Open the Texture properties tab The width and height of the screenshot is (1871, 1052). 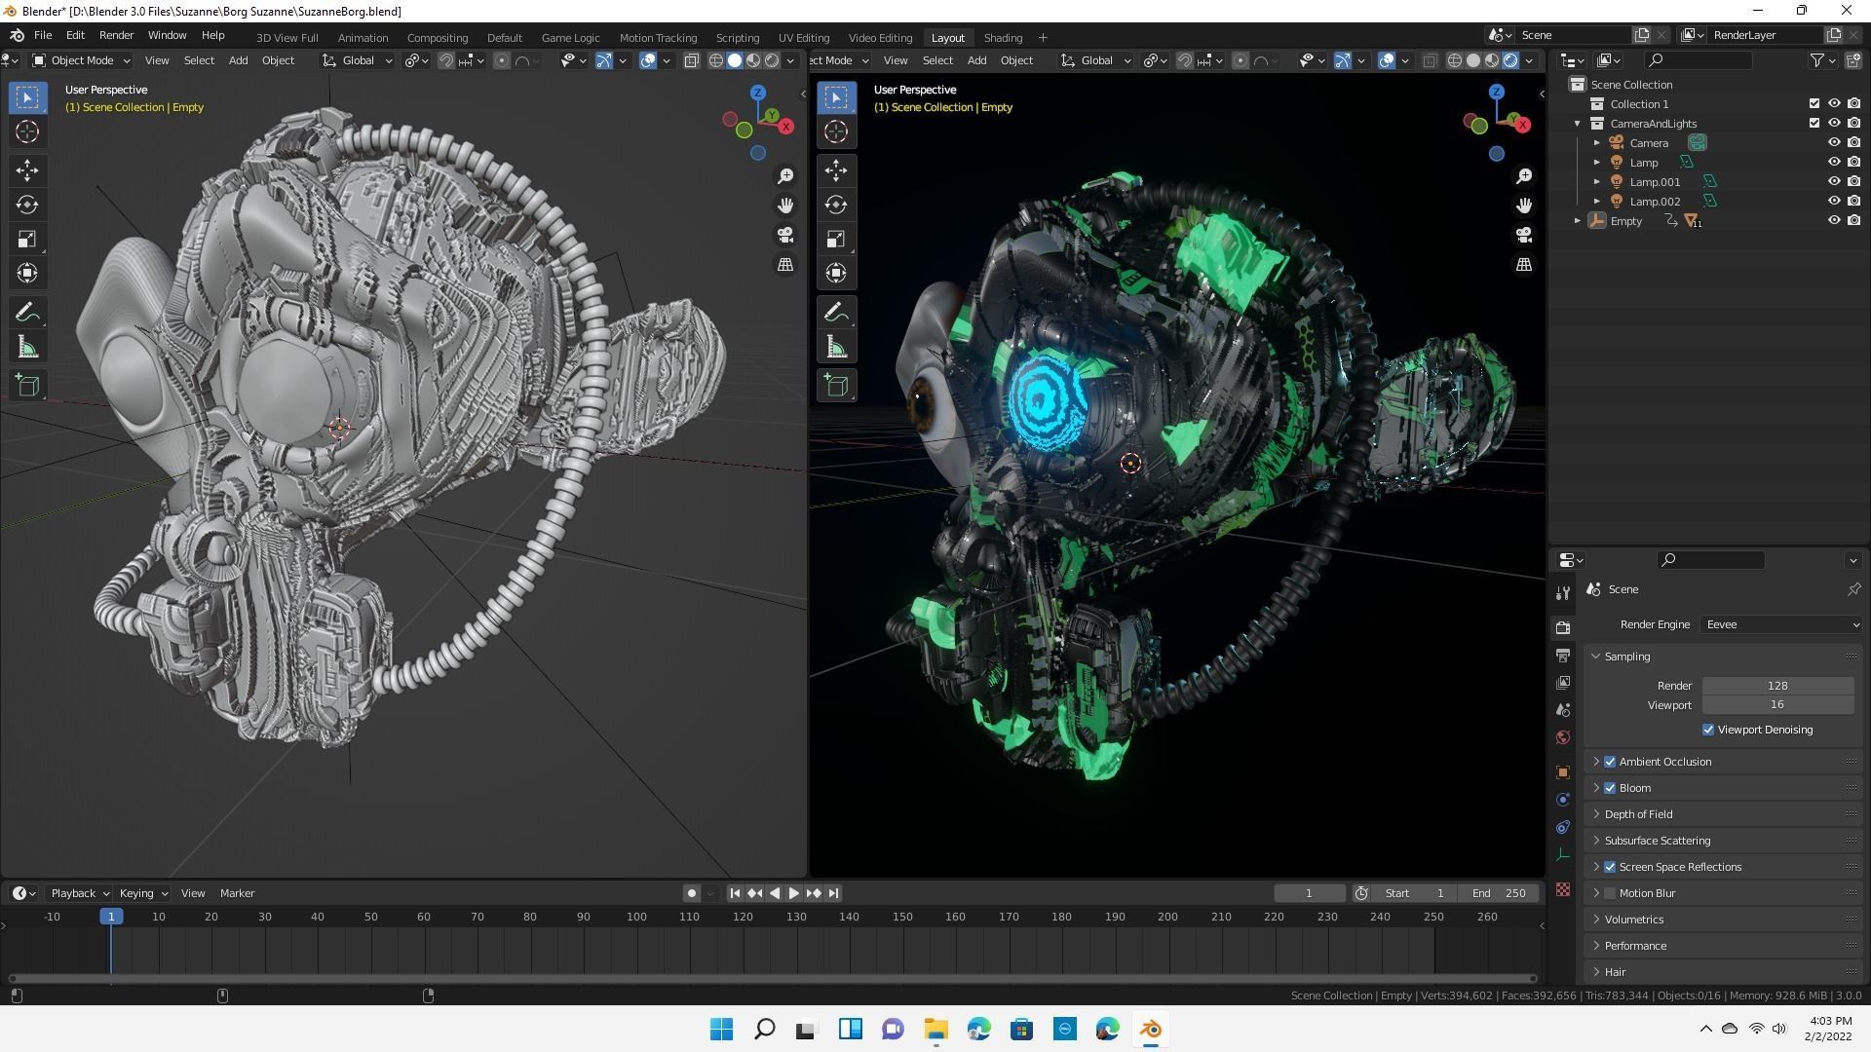coord(1563,889)
